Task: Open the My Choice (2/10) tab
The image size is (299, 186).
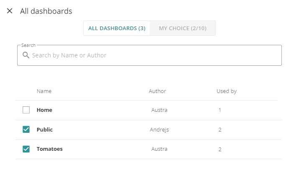Action: click(183, 28)
